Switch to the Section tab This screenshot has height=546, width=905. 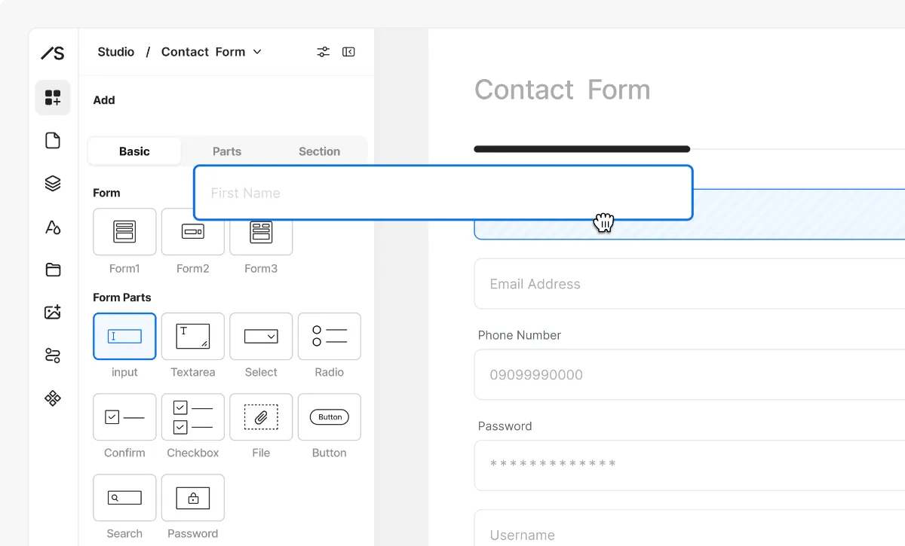click(x=320, y=151)
